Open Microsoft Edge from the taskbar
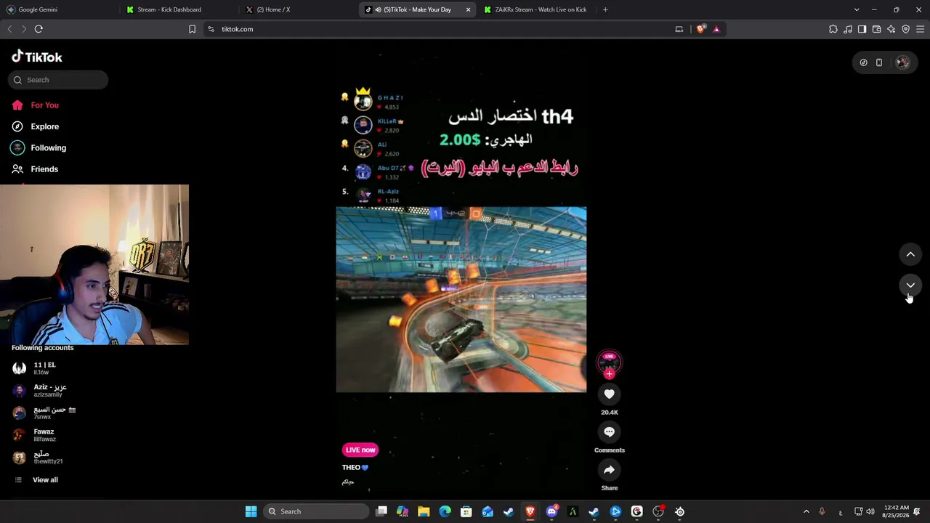 pos(445,511)
